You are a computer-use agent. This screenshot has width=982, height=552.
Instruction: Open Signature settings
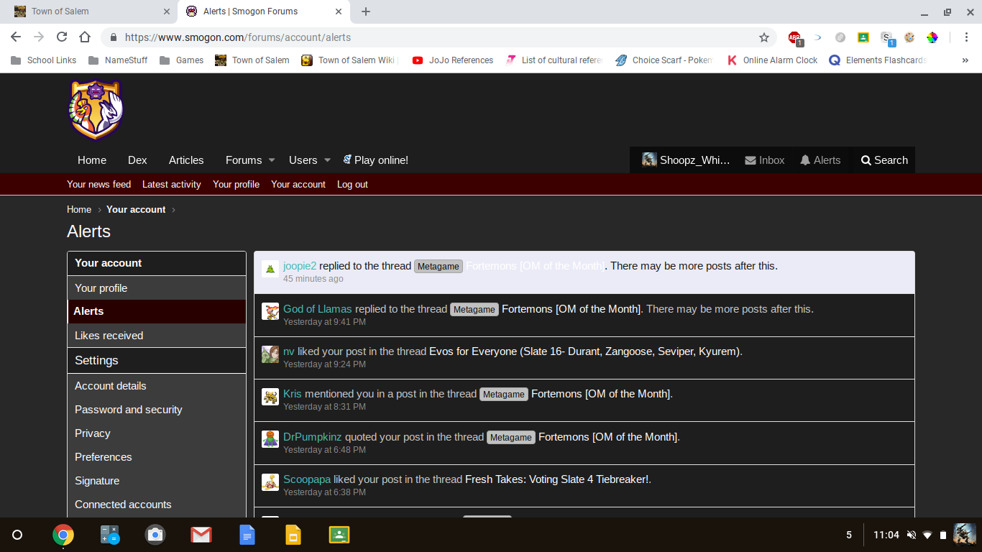[x=157, y=481]
